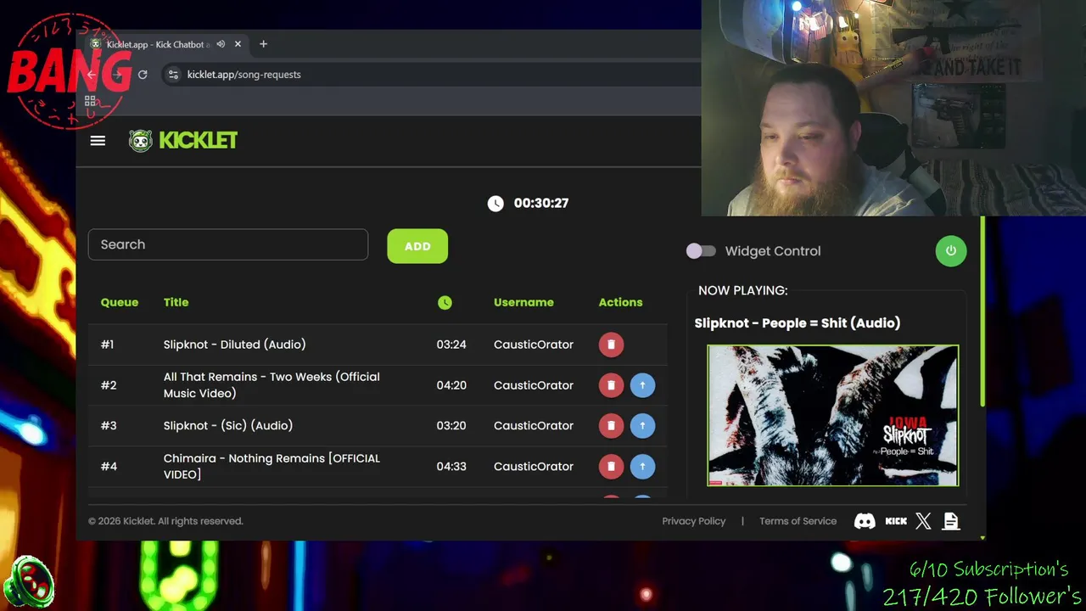Click the 2026 Kicklet copyright text
This screenshot has width=1086, height=611.
tap(165, 521)
